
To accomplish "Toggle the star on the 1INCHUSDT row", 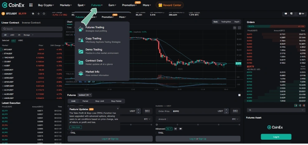I will [x=3, y=57].
